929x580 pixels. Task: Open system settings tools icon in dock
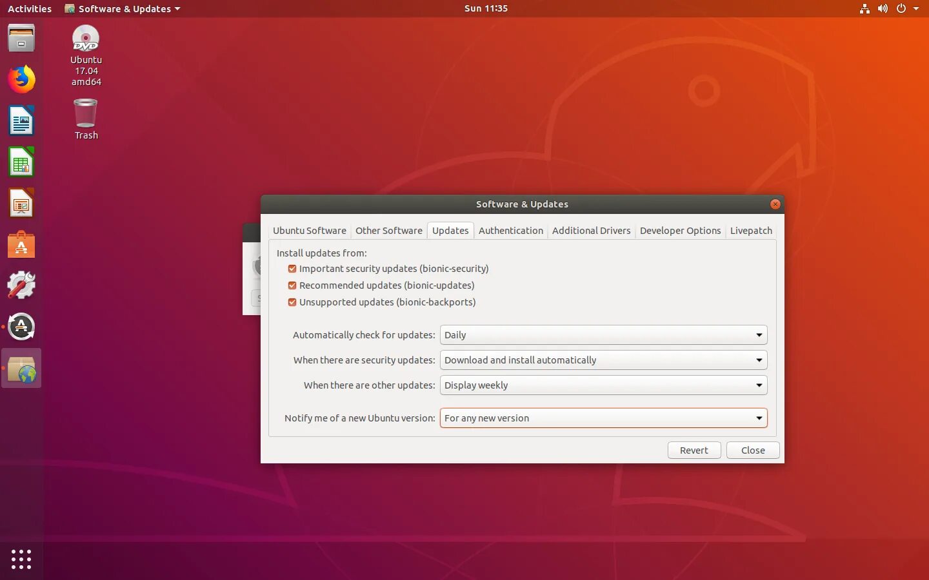21,285
